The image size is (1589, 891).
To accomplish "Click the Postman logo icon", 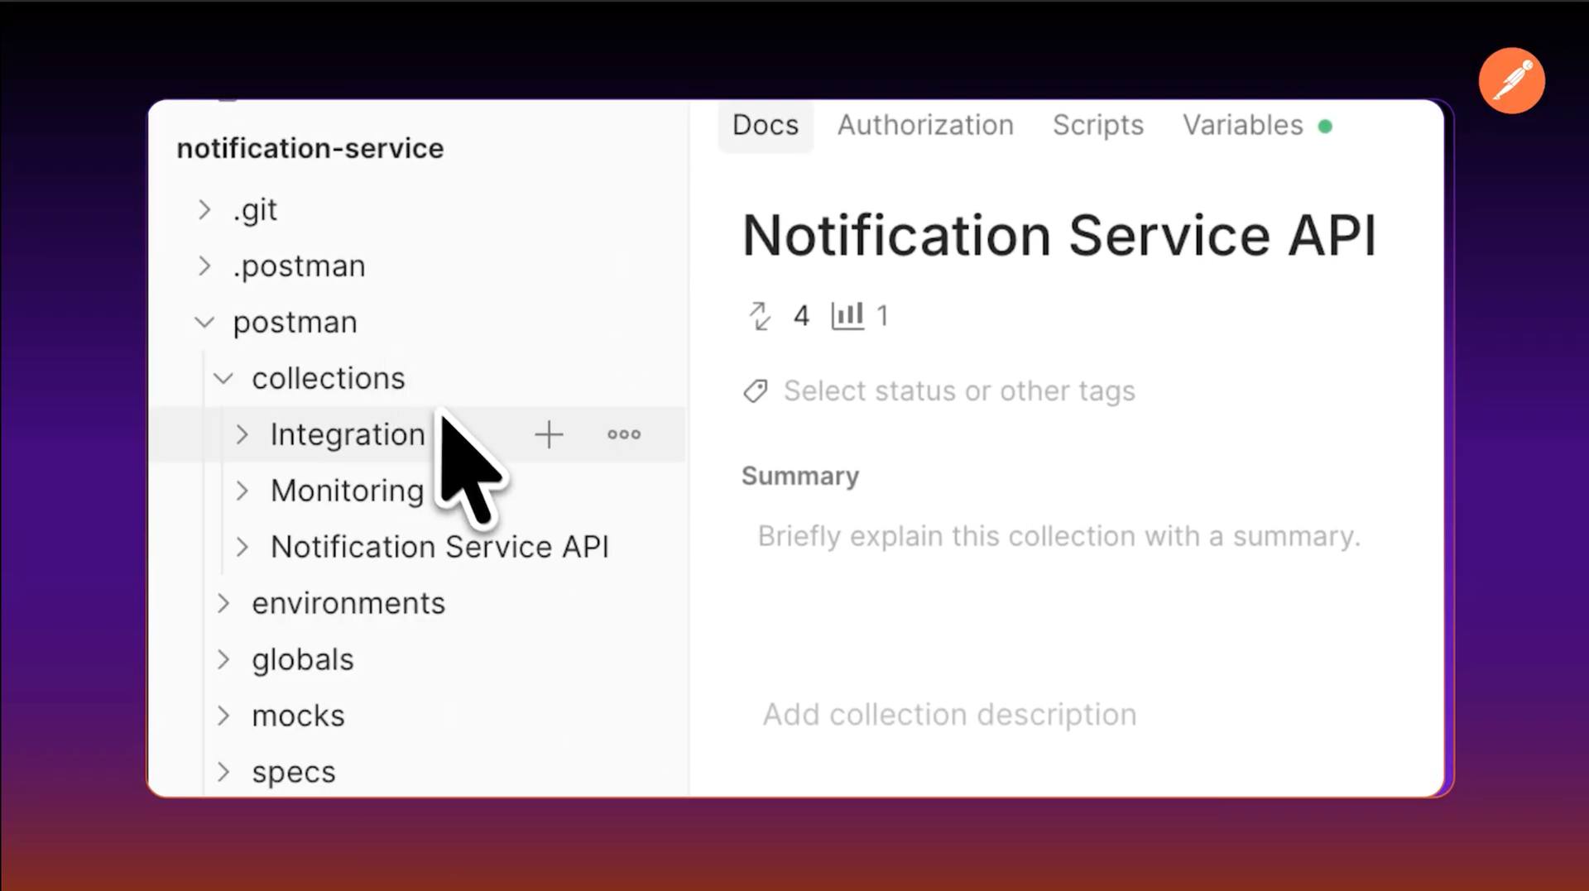I will coord(1511,80).
